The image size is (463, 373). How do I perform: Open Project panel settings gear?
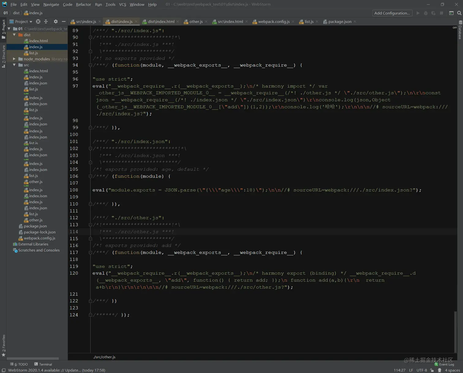coord(55,21)
